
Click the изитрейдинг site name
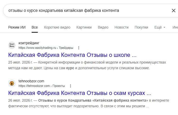29,43
